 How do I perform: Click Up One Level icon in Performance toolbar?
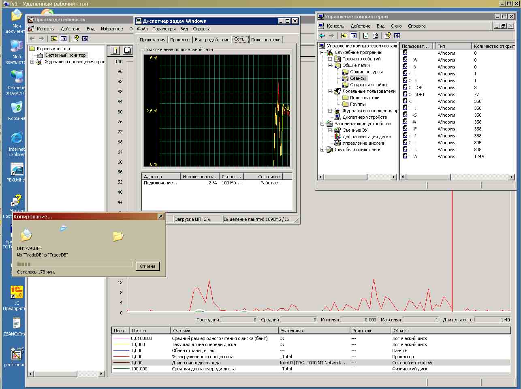(54, 38)
